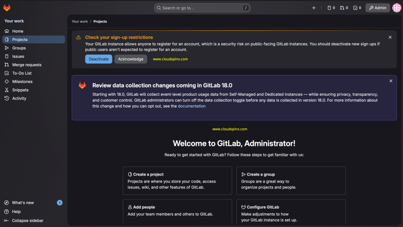Open the Projects breadcrumb under Your work

point(100,21)
